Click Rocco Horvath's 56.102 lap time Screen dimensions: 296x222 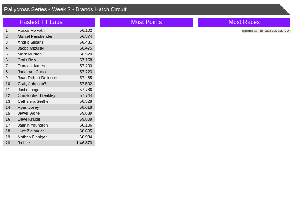point(85,30)
